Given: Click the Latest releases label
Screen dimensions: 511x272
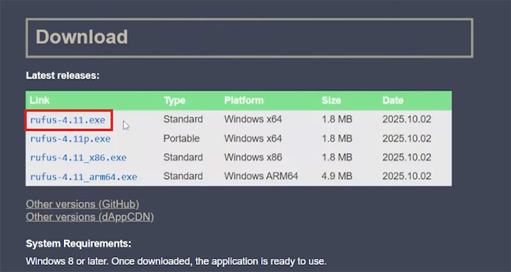Looking at the screenshot, I should [63, 75].
